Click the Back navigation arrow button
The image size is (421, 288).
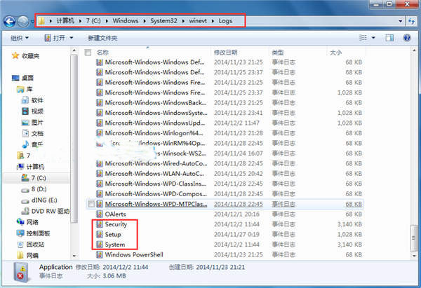point(9,22)
